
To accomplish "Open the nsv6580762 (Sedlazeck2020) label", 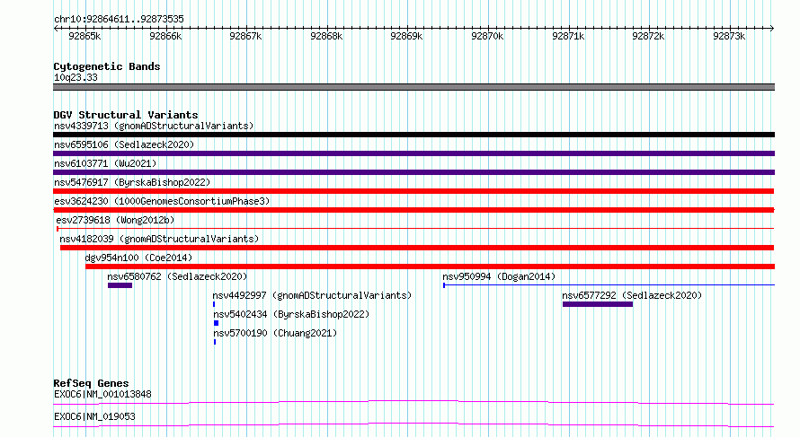I will point(177,276).
